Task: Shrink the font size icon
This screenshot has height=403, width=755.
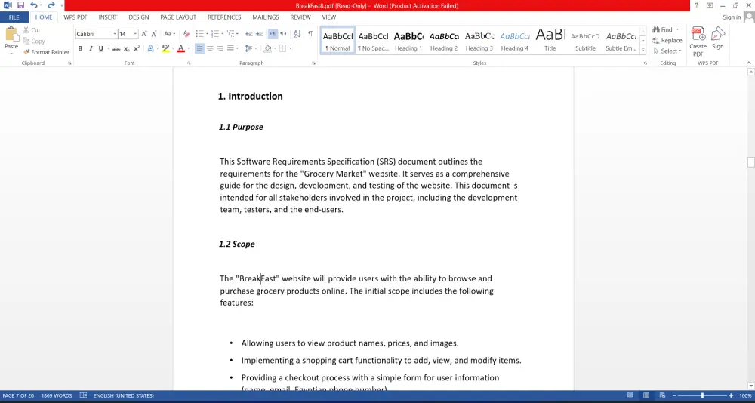Action: (153, 34)
